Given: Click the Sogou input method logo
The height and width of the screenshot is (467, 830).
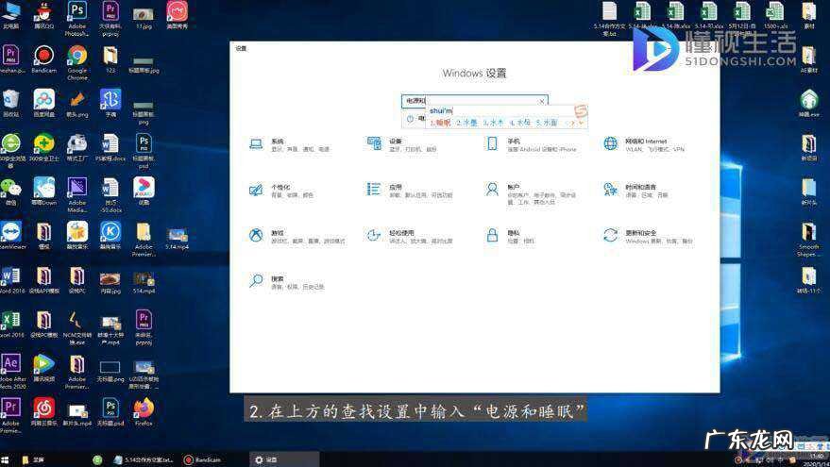Looking at the screenshot, I should coord(581,111).
